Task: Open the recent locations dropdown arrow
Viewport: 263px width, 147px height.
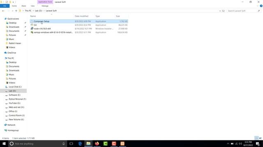Action: (x=12, y=11)
